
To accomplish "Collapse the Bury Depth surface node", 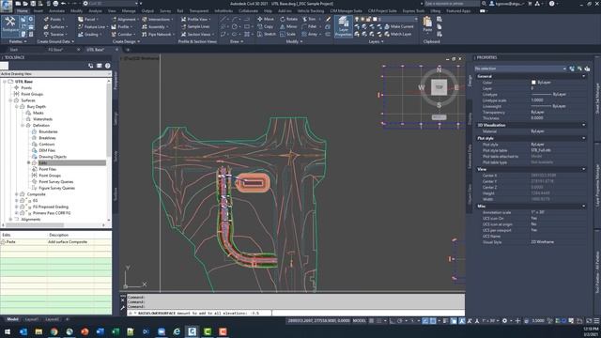I will [x=17, y=106].
